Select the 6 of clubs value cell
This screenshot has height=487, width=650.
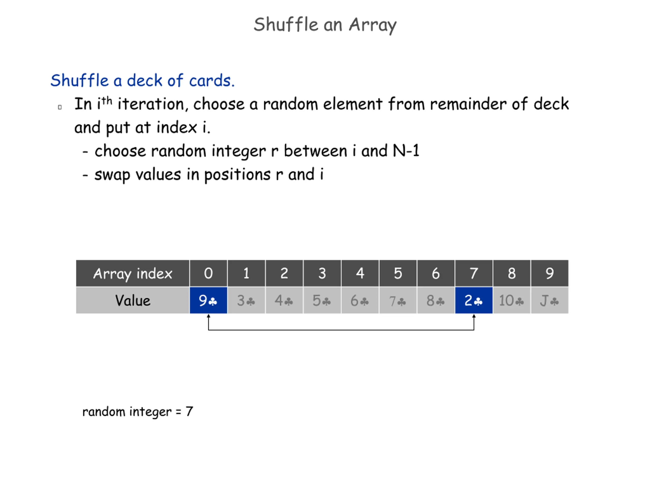click(x=360, y=300)
